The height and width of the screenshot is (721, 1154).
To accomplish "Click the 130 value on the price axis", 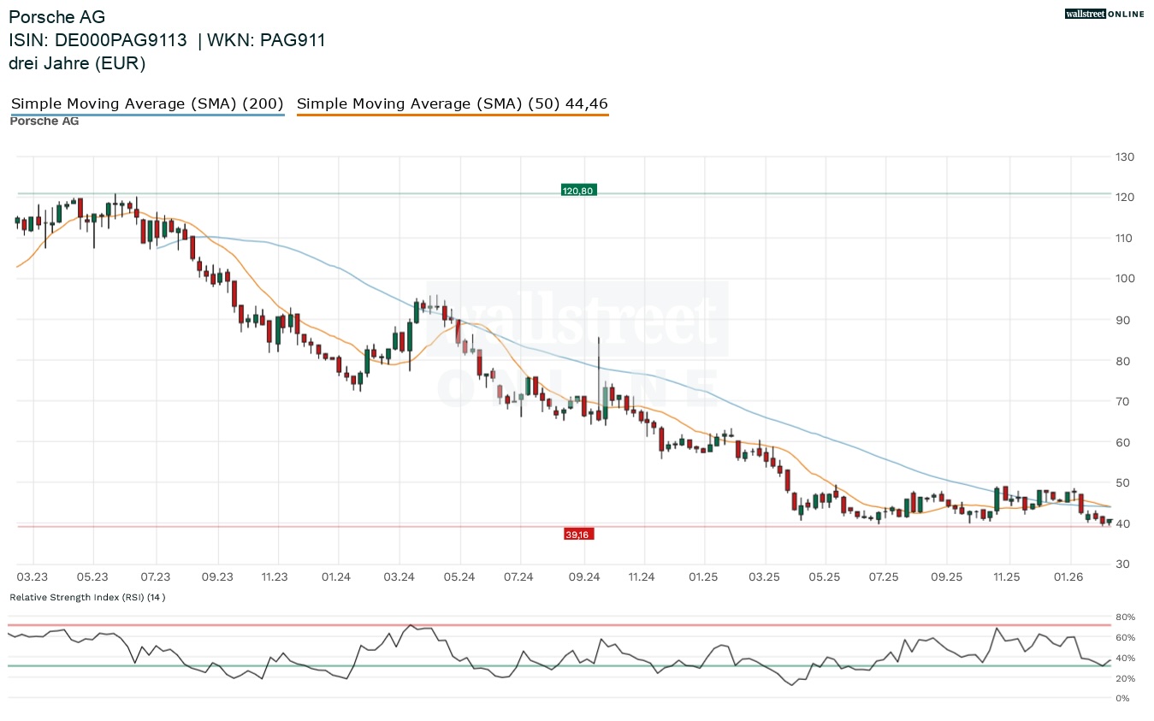I will [x=1123, y=157].
